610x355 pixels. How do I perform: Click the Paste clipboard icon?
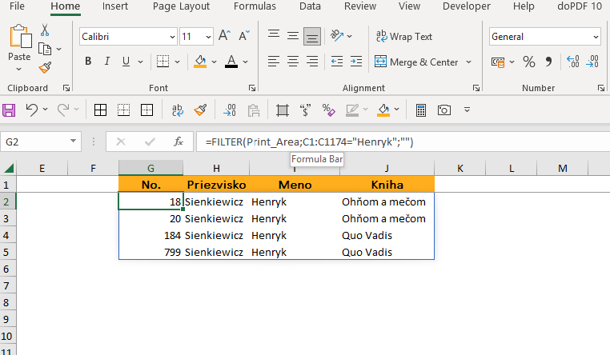[20, 37]
